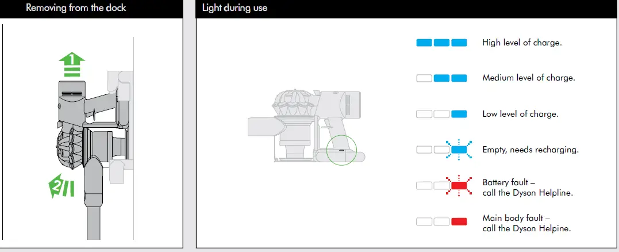619x252 pixels.
Task: Click the 'High level of charge.' text
Action: tap(521, 43)
